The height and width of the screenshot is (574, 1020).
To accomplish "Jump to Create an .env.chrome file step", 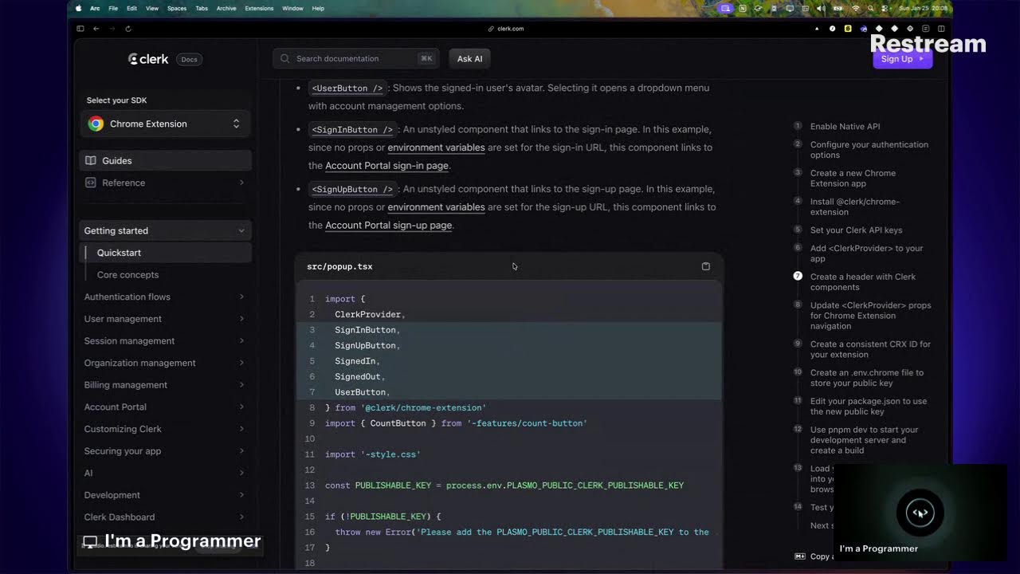I will (867, 378).
